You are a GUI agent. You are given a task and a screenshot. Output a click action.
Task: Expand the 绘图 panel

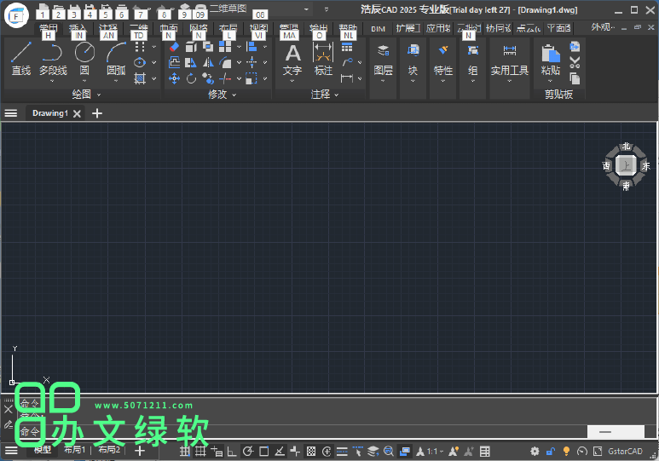pos(86,95)
